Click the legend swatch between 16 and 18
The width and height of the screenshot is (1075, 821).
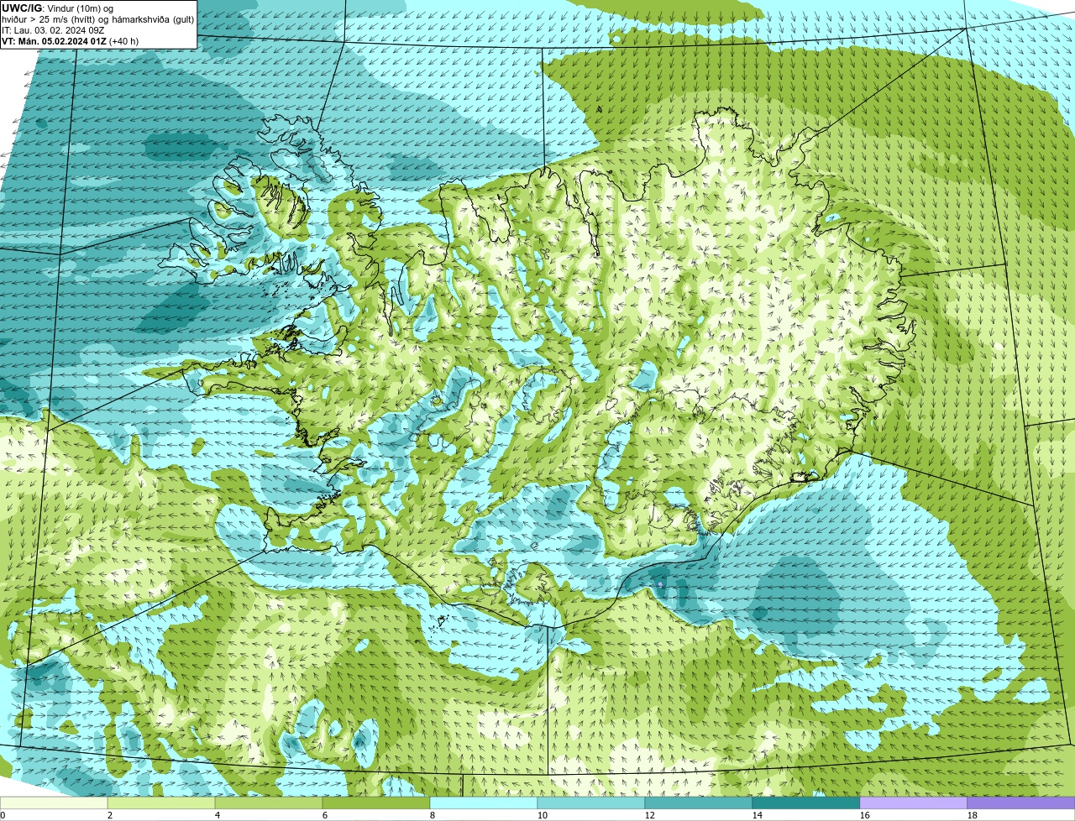coord(914,803)
